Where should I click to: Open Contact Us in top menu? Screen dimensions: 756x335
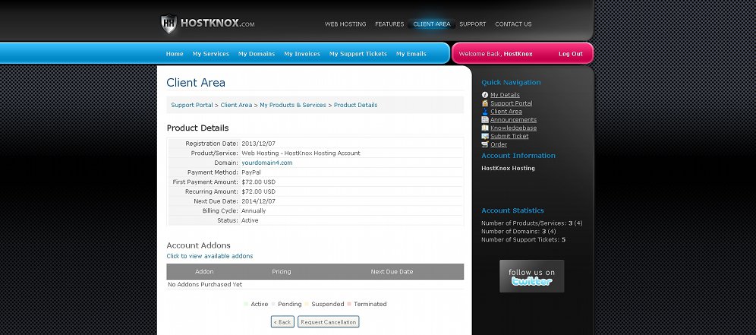pyautogui.click(x=513, y=24)
